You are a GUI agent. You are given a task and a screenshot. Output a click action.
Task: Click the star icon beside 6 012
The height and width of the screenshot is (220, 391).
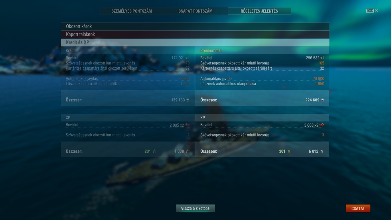point(322,151)
